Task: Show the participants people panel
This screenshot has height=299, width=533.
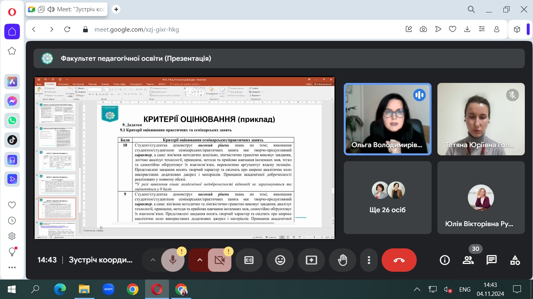Action: point(468,260)
